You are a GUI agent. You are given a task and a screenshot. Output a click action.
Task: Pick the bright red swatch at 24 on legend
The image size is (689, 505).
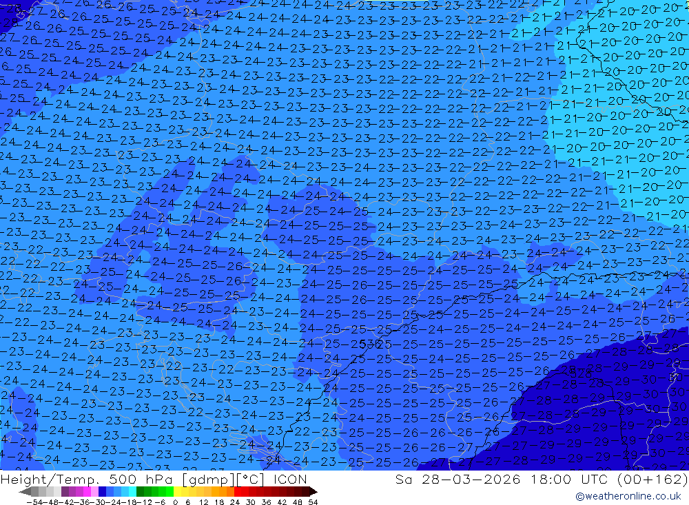[238, 492]
